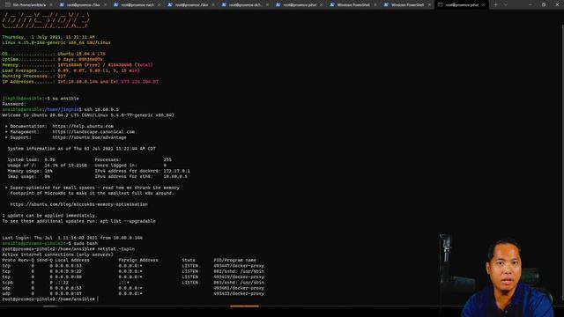
Task: Click the https://ubuntu.com/advantage support URL
Action: 90,137
